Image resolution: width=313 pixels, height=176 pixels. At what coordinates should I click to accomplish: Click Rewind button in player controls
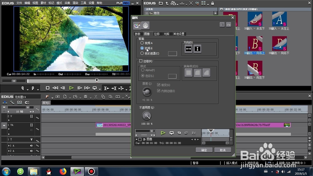55,88
